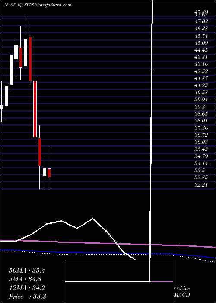Viewport: 216px width, 303px height.
Task: Select the 43.81 price axis label
Action: coord(201,57)
